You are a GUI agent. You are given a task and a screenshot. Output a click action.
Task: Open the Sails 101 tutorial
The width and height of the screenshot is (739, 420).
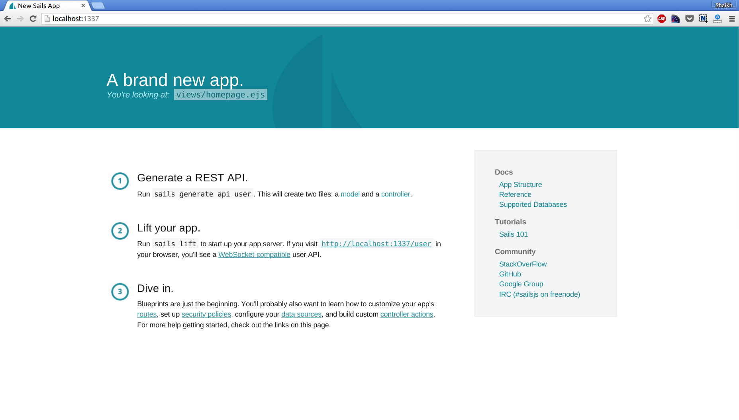click(x=513, y=234)
